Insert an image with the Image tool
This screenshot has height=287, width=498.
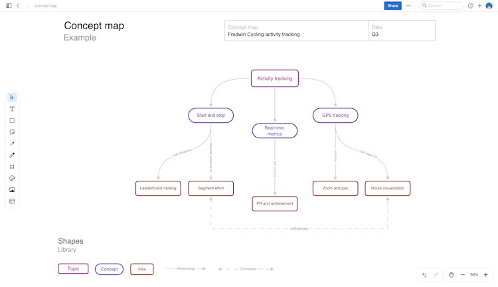click(x=12, y=190)
